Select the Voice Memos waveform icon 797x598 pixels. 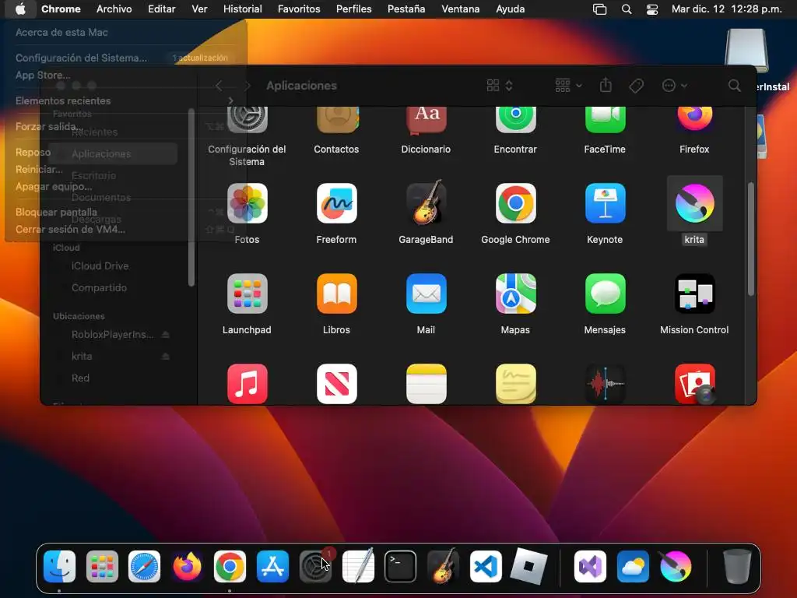click(x=605, y=384)
